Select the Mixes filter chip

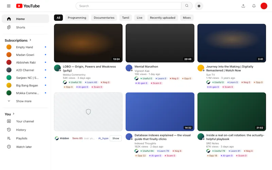pyautogui.click(x=187, y=18)
